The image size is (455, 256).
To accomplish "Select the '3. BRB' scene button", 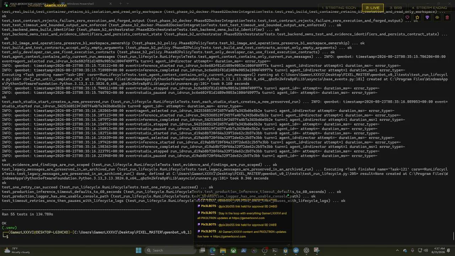I will click(x=396, y=7).
